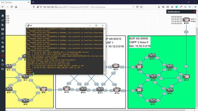
Task: Click the 'Net: 10.50.0.0/16' label
Action: click(140, 46)
